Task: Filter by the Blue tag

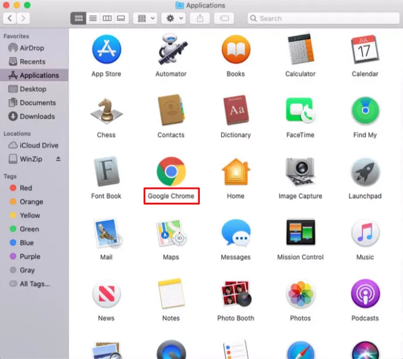Action: 34,243
